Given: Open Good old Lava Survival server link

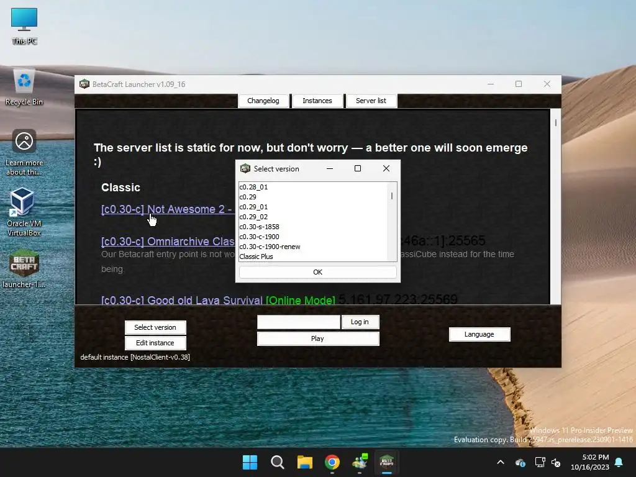Looking at the screenshot, I should 182,300.
